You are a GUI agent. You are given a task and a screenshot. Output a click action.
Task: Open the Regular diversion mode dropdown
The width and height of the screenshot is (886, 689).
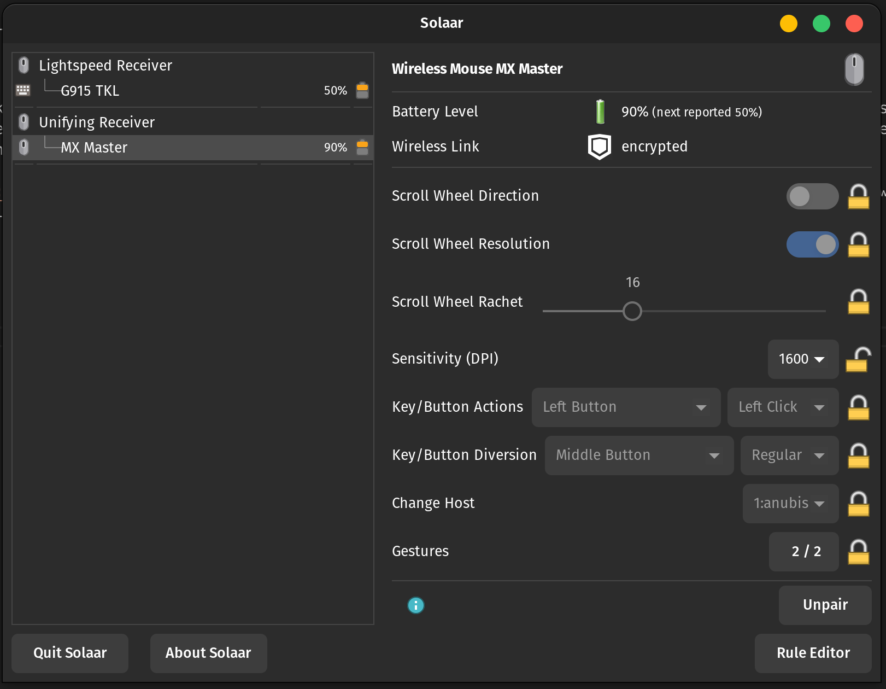[789, 456]
